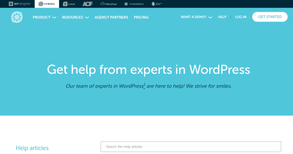Follow the footnote 1 link after WordPress

[x=144, y=85]
